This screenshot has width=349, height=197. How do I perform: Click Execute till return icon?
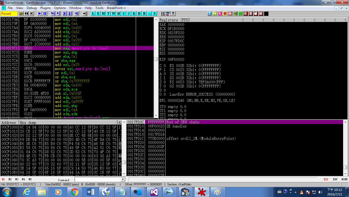[x=76, y=14]
